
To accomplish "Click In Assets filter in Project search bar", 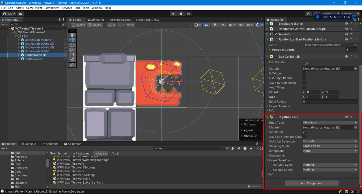I will [x=100, y=153].
